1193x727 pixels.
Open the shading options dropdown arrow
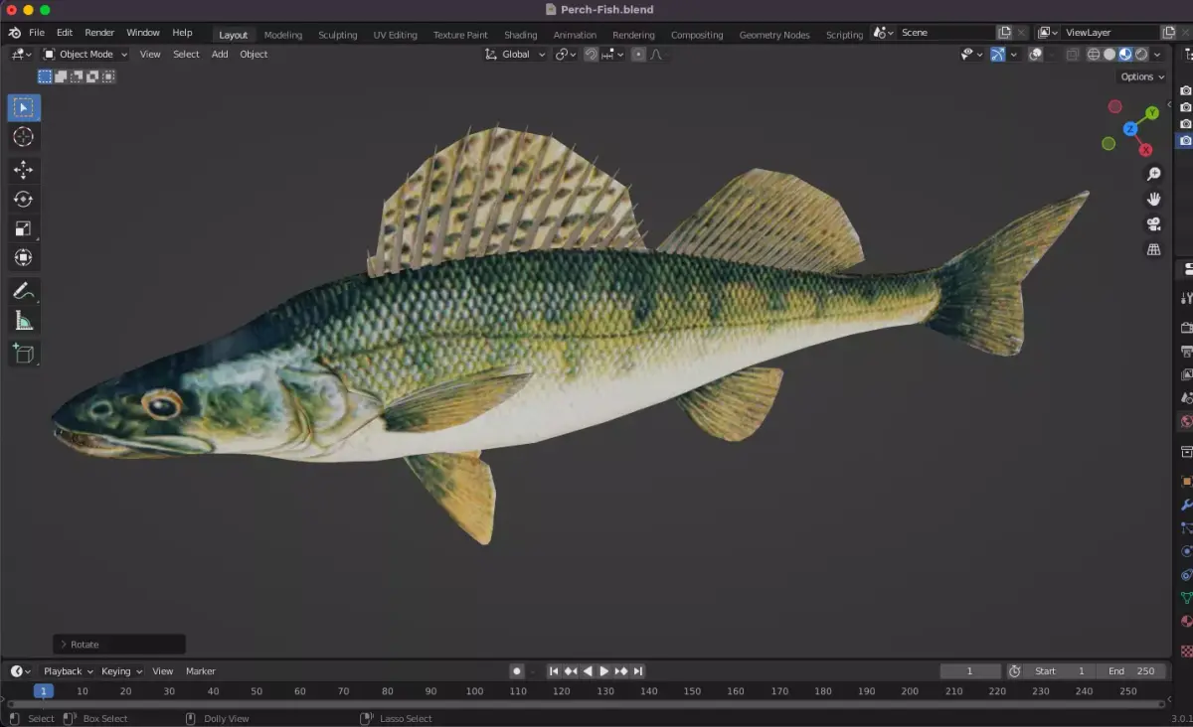pos(1157,55)
